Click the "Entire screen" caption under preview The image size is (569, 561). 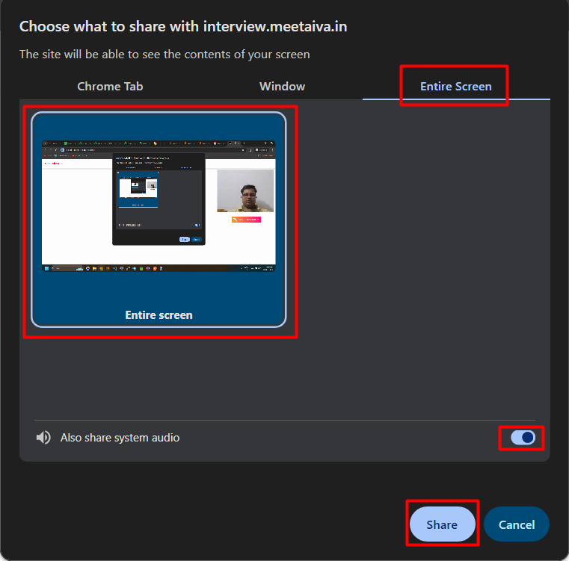point(159,315)
